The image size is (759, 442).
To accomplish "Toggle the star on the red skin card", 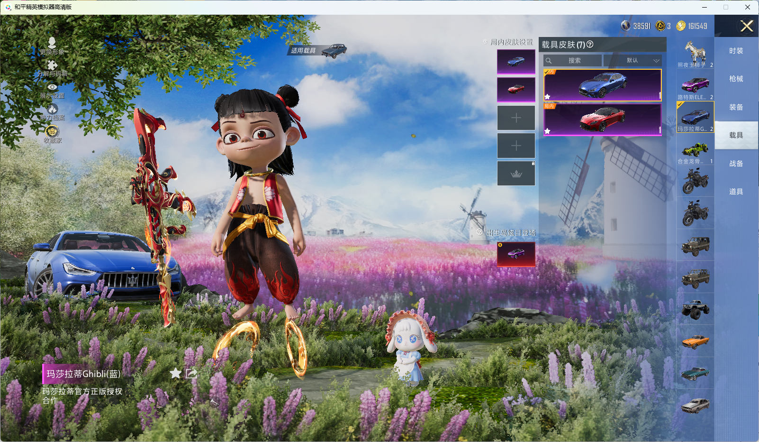I will pyautogui.click(x=548, y=131).
